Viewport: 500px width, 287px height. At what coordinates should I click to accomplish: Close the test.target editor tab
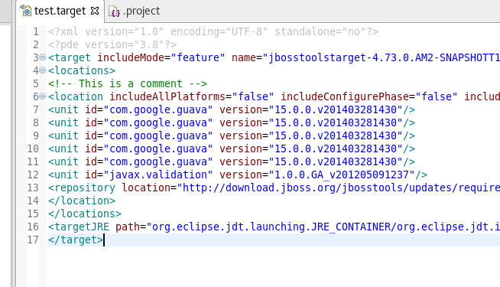coord(95,11)
